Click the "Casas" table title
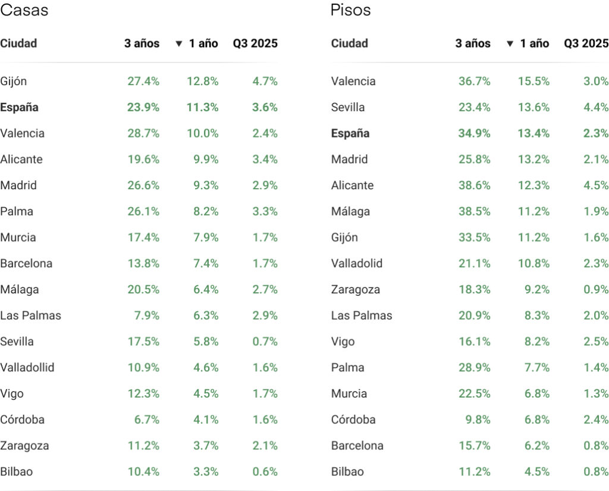 [x=24, y=10]
